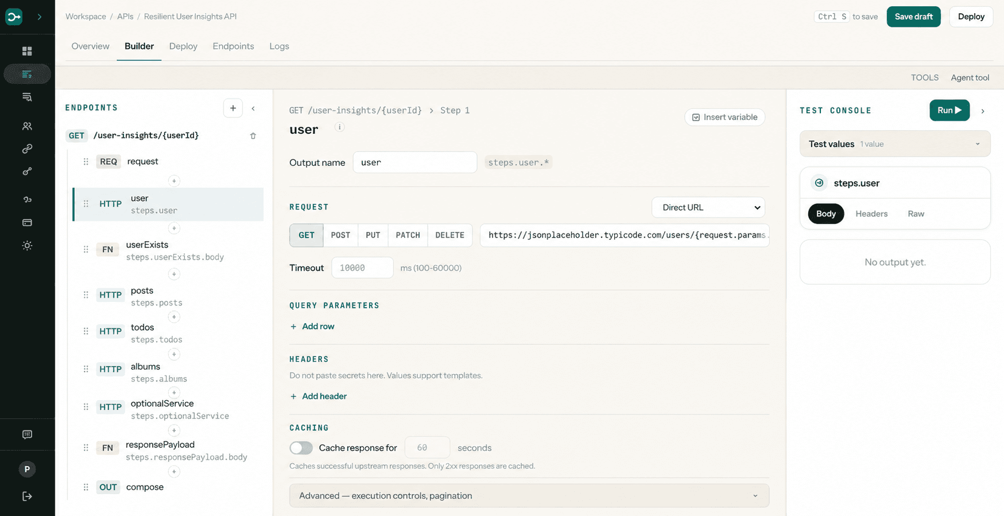Click the drag handle of the request step
Image resolution: width=1004 pixels, height=516 pixels.
(86, 162)
